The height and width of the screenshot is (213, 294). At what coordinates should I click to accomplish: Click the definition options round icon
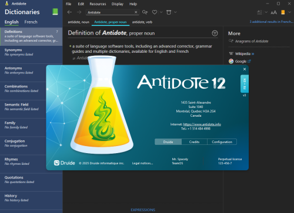coord(215,33)
